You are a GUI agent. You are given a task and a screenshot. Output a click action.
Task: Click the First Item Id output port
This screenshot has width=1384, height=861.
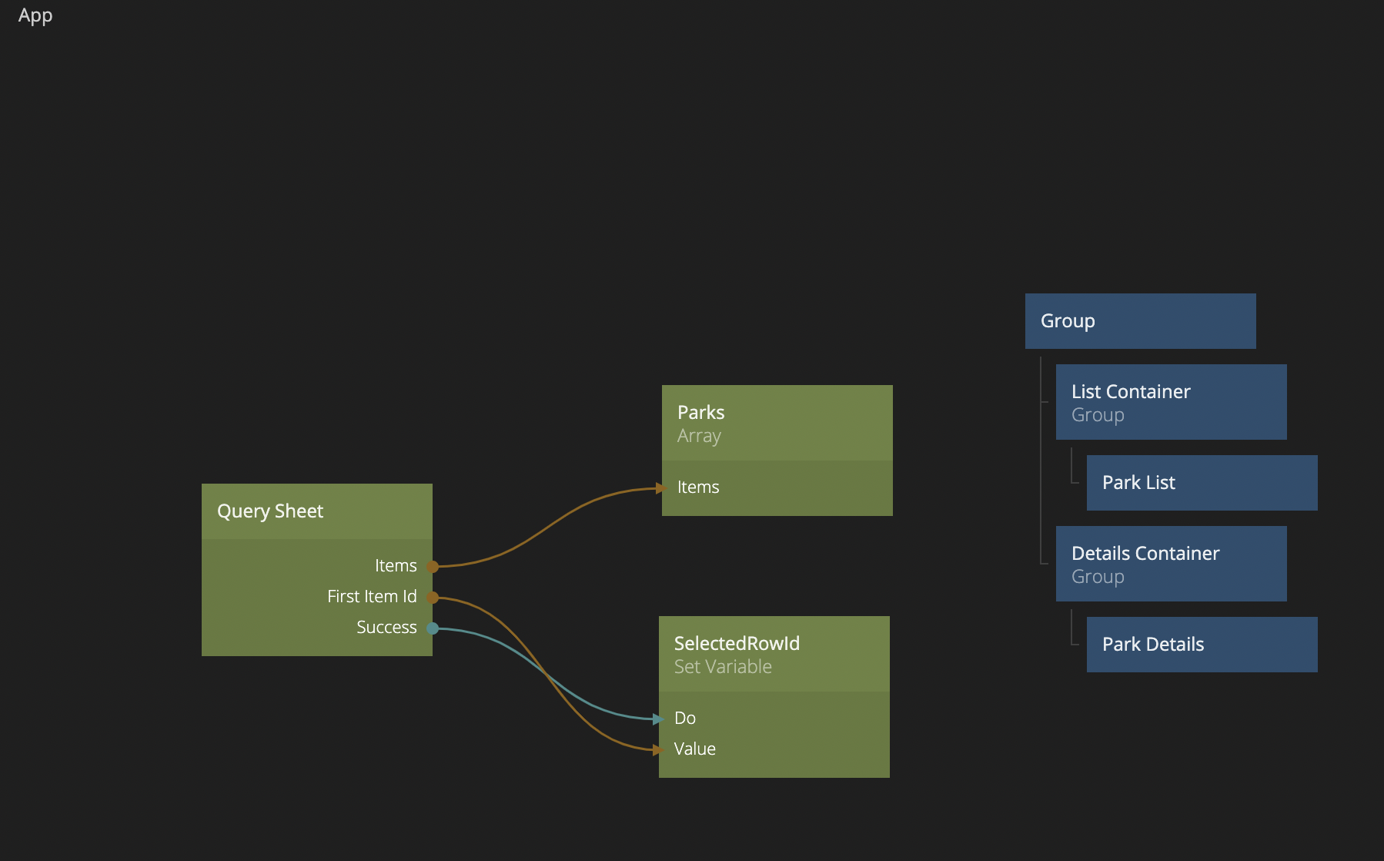tap(433, 598)
